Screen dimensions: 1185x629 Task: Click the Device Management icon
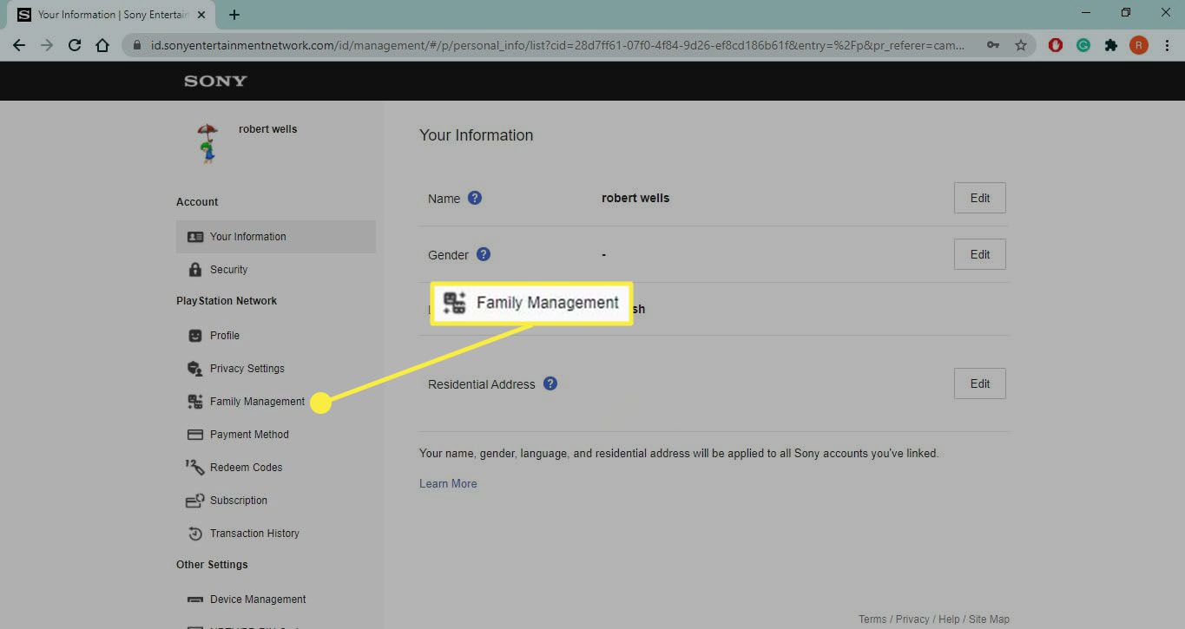(194, 600)
